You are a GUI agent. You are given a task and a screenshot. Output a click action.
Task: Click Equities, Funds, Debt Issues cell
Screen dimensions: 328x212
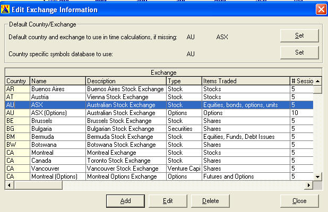click(x=246, y=137)
